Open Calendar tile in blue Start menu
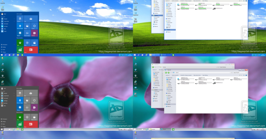The height and width of the screenshot is (139, 266). [20, 19]
